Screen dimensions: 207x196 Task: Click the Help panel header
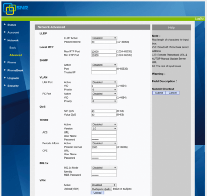(172, 28)
